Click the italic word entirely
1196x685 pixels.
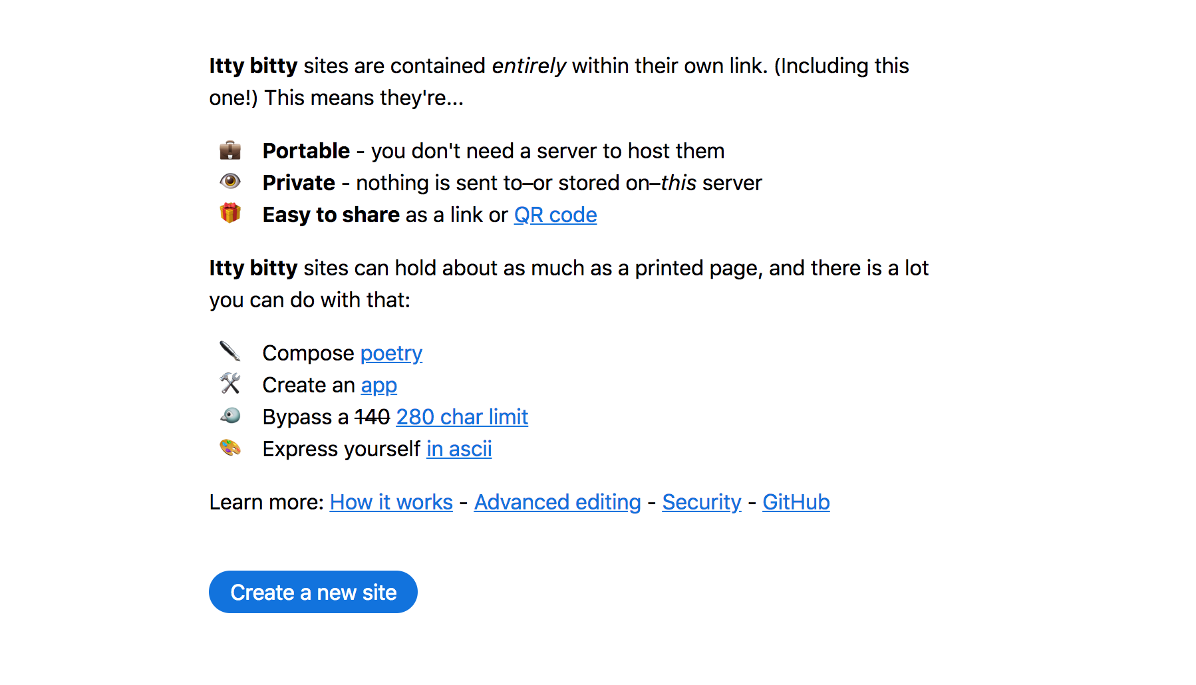[x=529, y=66]
